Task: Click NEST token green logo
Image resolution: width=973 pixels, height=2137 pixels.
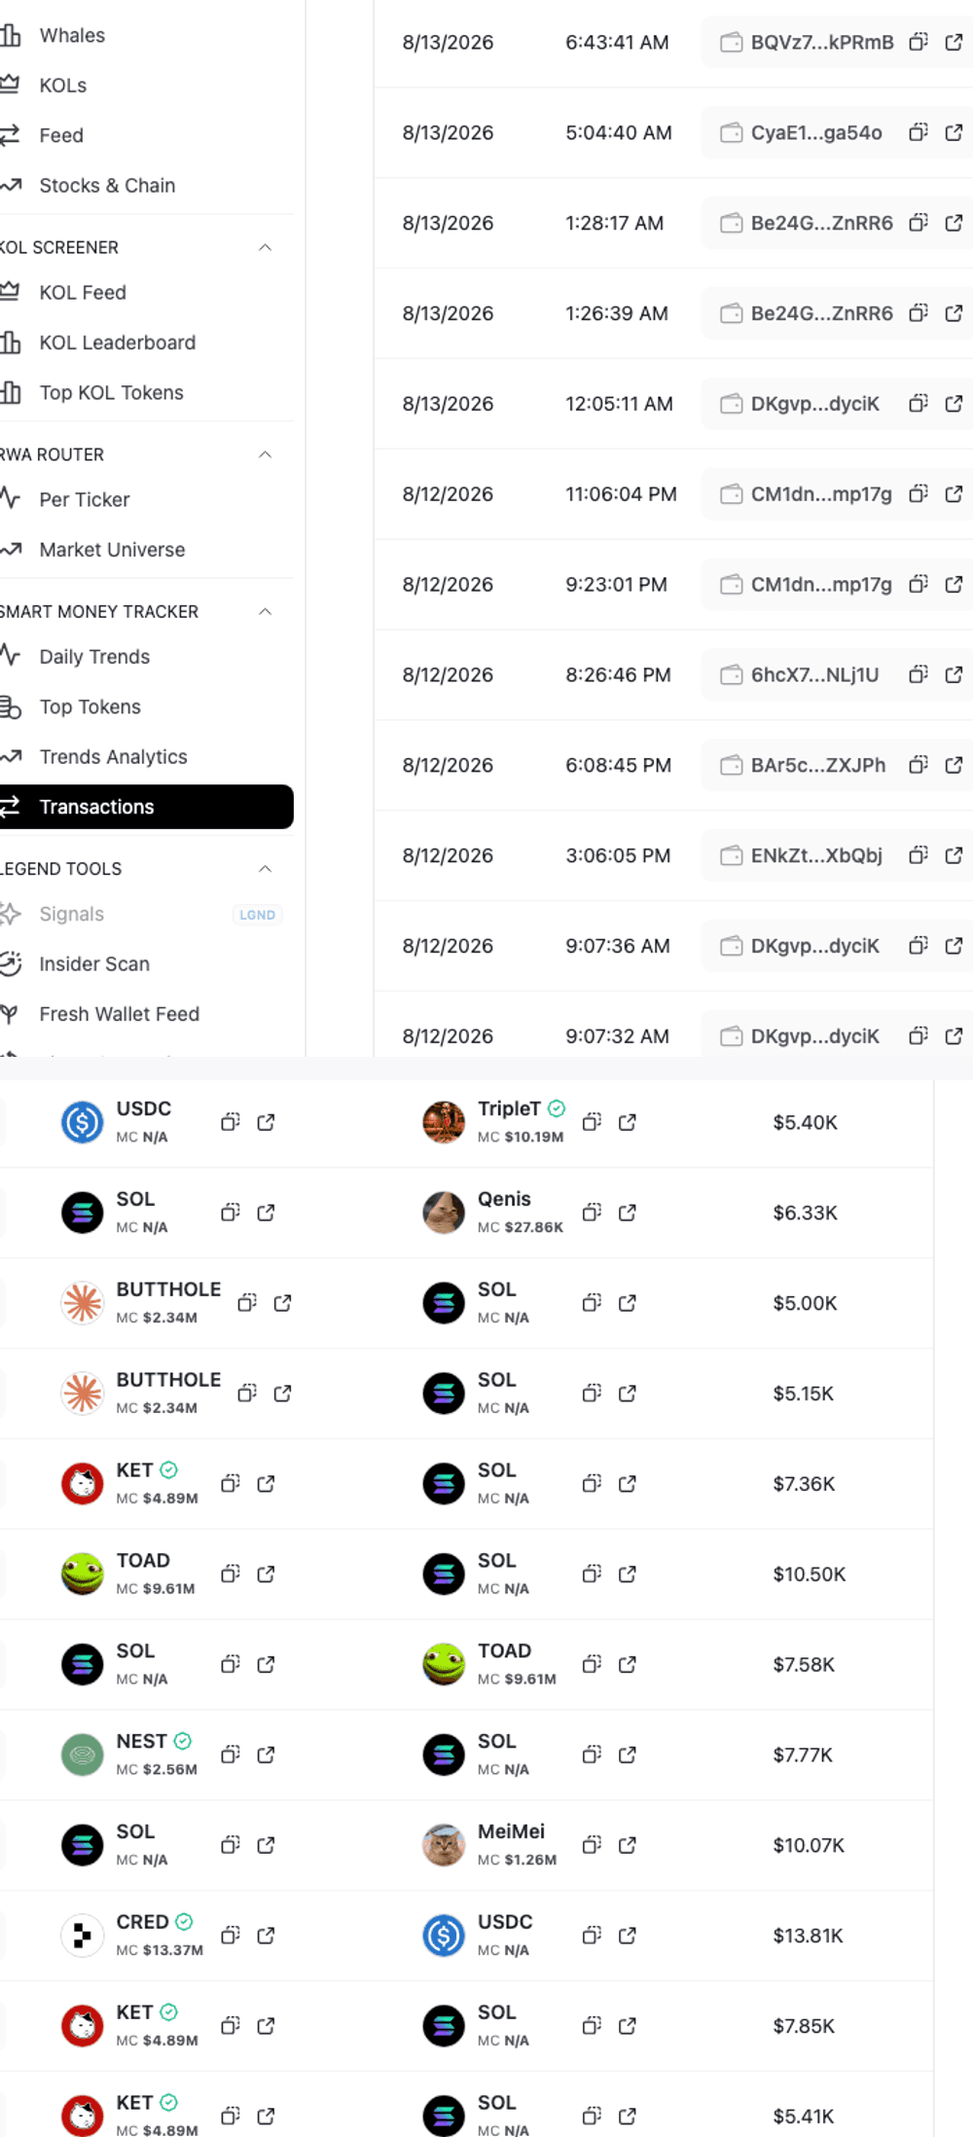Action: pyautogui.click(x=83, y=1755)
